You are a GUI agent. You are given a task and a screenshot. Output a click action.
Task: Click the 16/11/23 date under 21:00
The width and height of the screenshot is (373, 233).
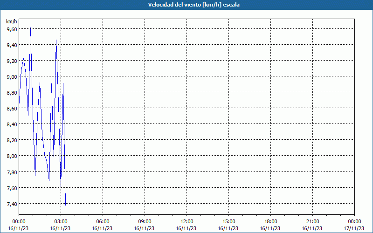coord(312,228)
